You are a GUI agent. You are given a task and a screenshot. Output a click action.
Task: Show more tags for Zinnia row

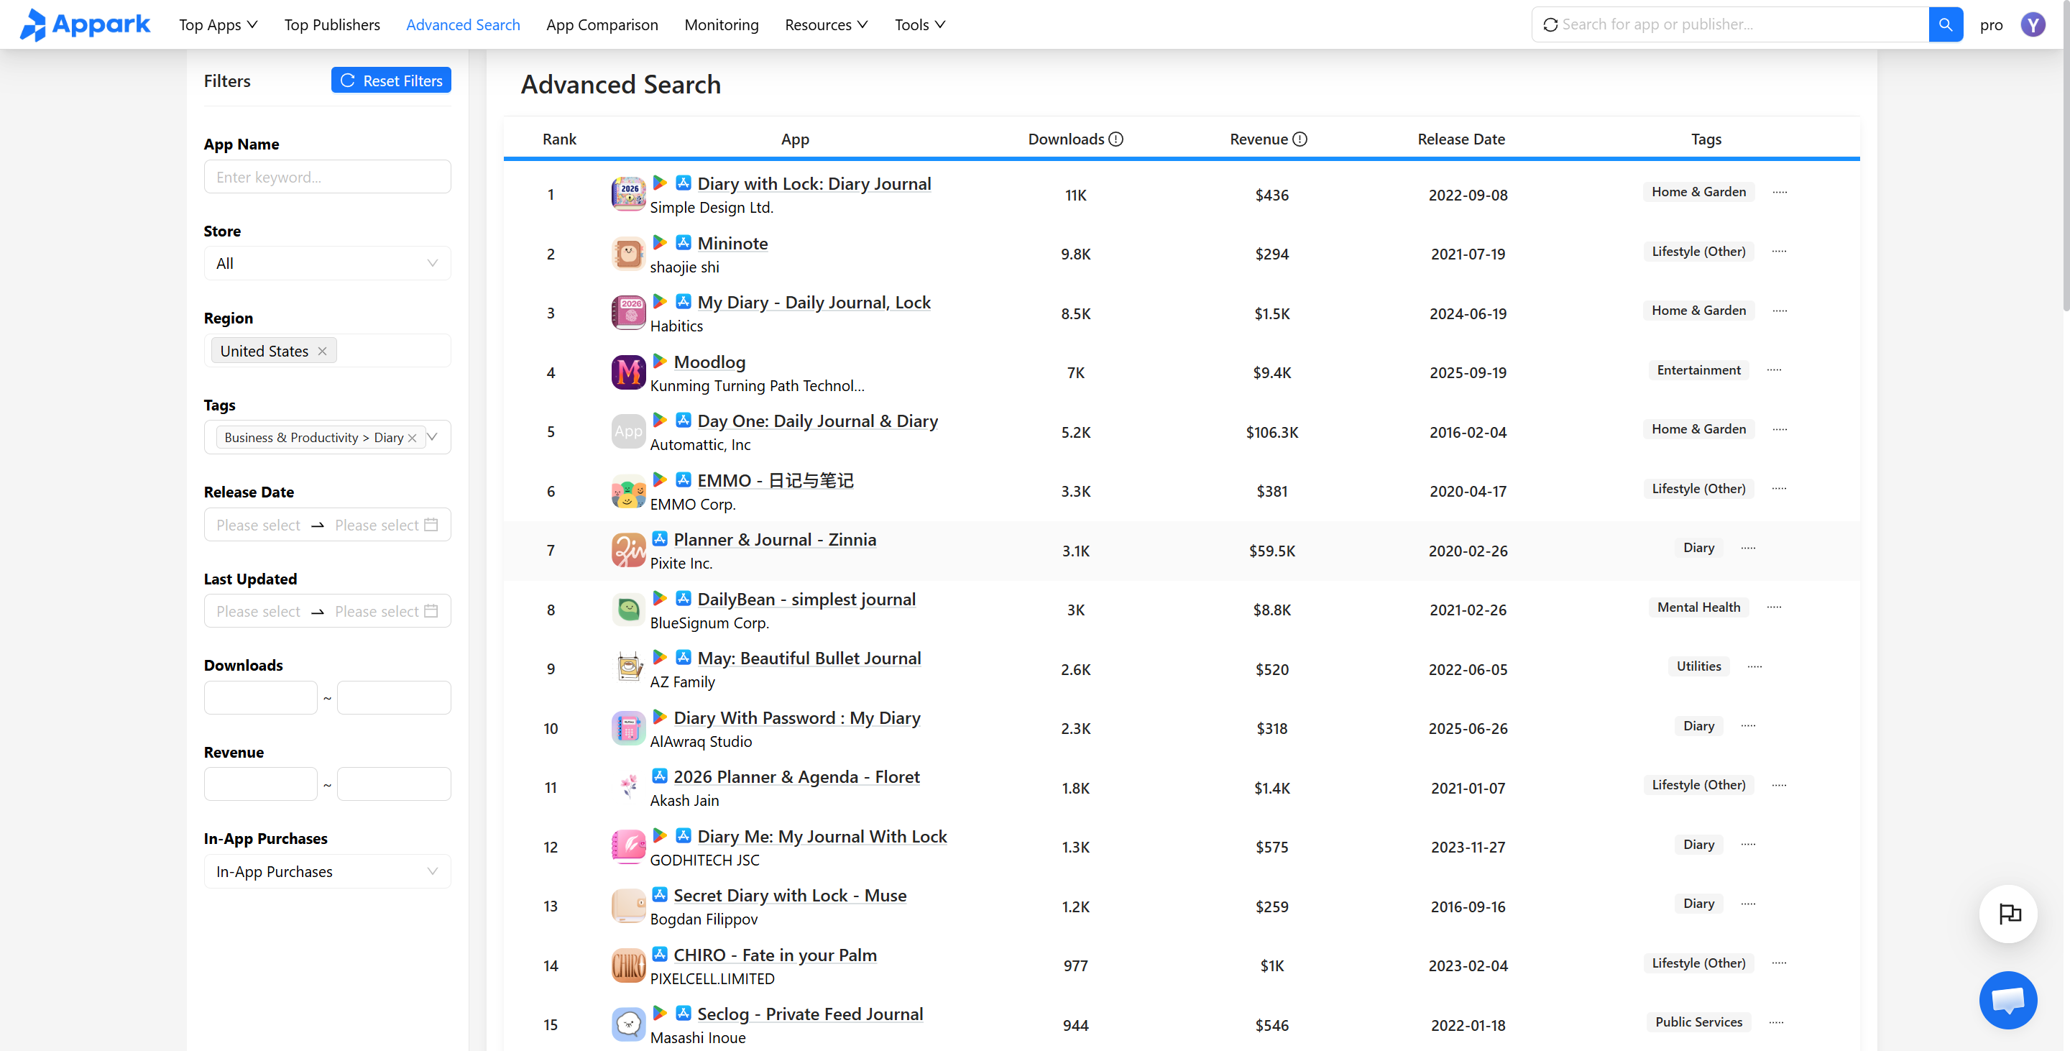(x=1749, y=548)
